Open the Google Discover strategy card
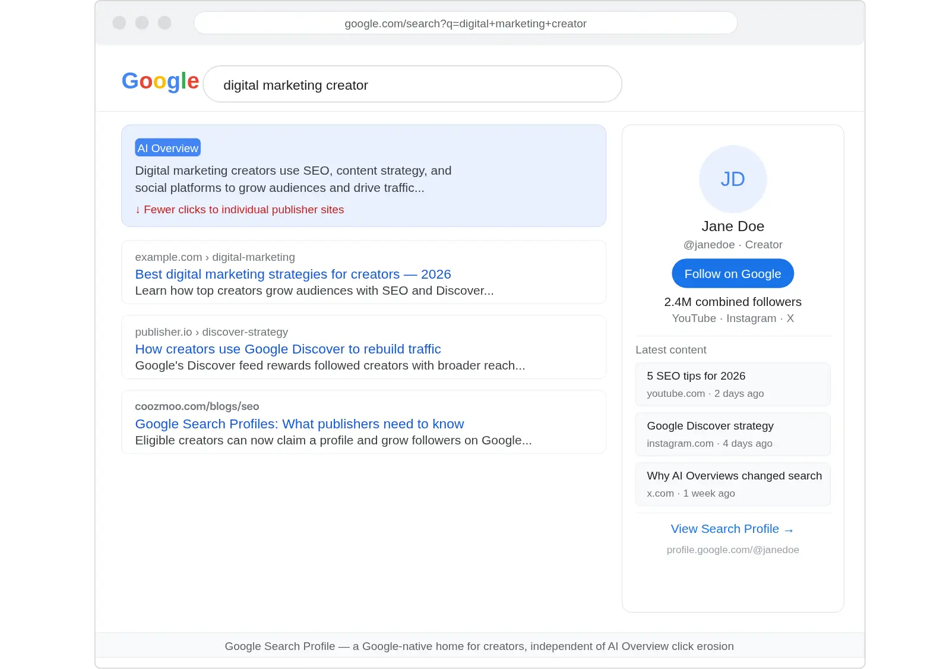This screenshot has width=943, height=669. click(x=733, y=434)
